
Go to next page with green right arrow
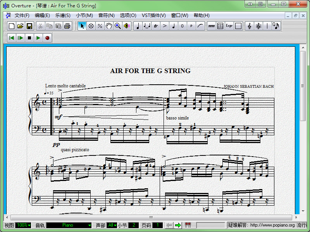[x=178, y=225]
